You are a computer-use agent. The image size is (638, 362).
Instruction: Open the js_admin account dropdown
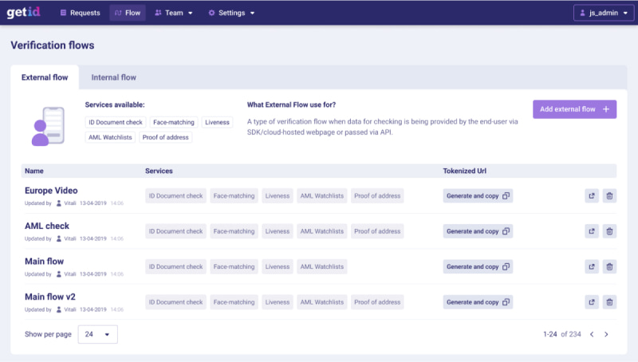pyautogui.click(x=604, y=13)
